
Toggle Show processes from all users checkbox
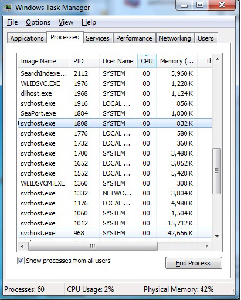pyautogui.click(x=21, y=261)
